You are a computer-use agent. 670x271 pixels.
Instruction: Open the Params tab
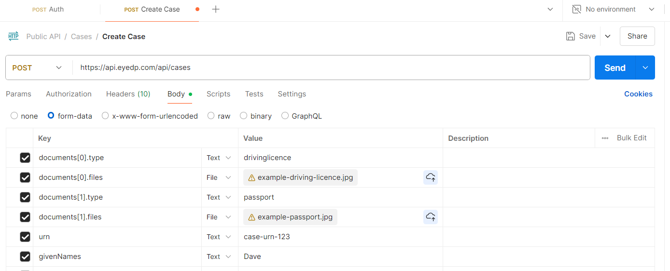click(18, 94)
